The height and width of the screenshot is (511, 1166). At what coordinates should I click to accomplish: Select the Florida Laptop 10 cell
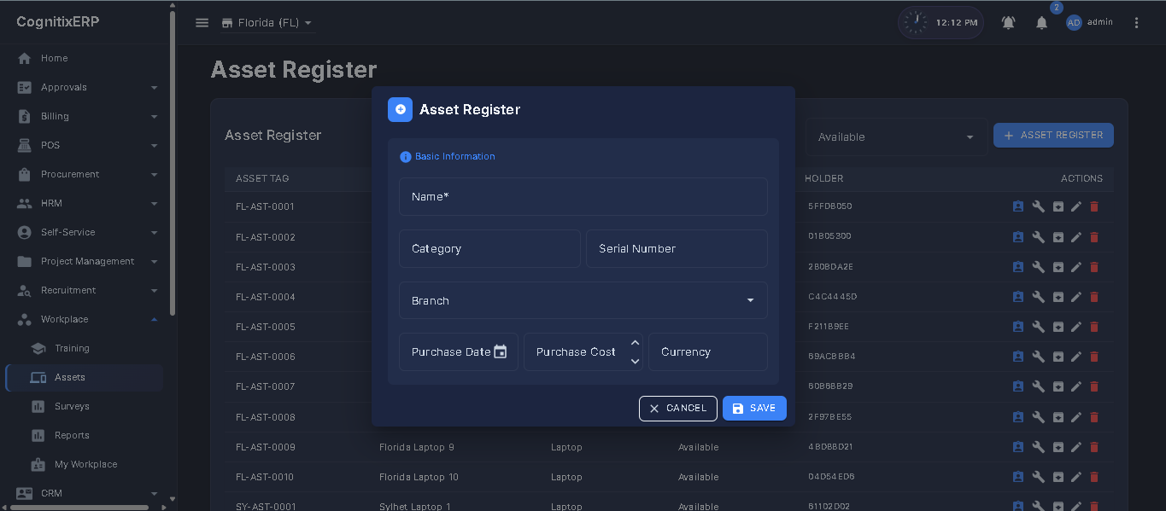tap(419, 477)
